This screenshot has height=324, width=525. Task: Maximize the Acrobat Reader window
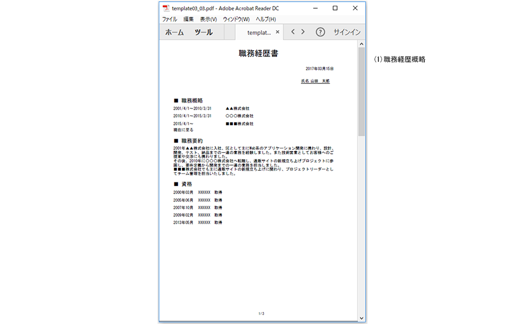pyautogui.click(x=335, y=8)
